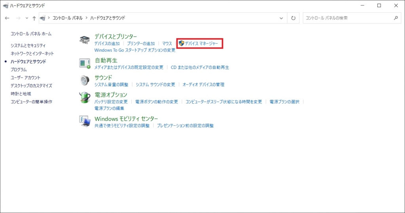The width and height of the screenshot is (405, 213).
Task: Open ユーザー アカウント in the sidebar
Action: [26, 78]
